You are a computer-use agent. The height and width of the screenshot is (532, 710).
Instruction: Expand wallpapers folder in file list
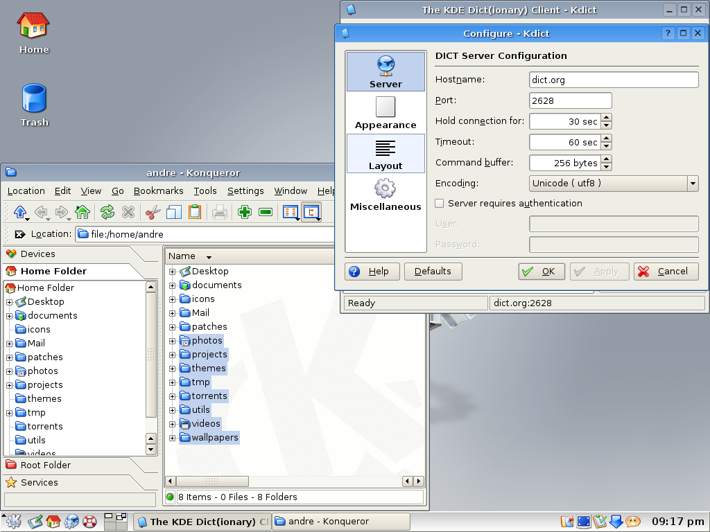point(172,438)
